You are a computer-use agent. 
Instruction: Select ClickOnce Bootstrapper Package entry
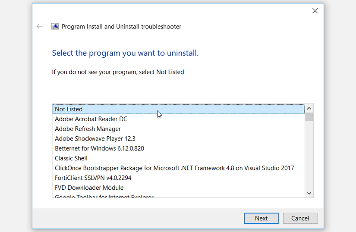coord(179,168)
